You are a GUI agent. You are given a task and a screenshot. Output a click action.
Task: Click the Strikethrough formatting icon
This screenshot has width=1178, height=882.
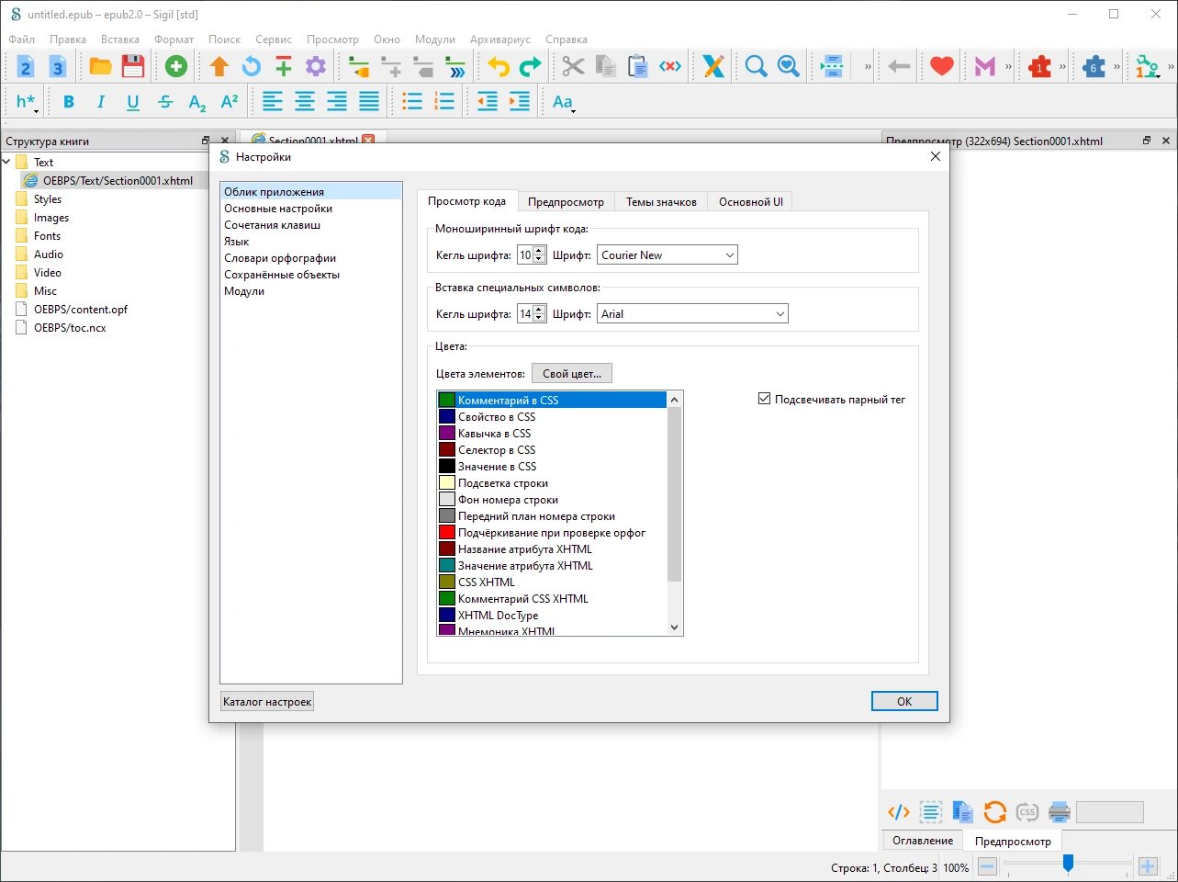point(165,102)
